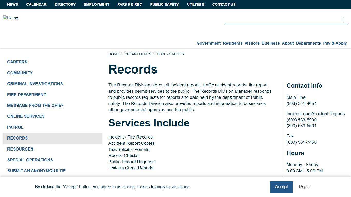
Task: Click the HOME breadcrumb link
Action: 114,54
